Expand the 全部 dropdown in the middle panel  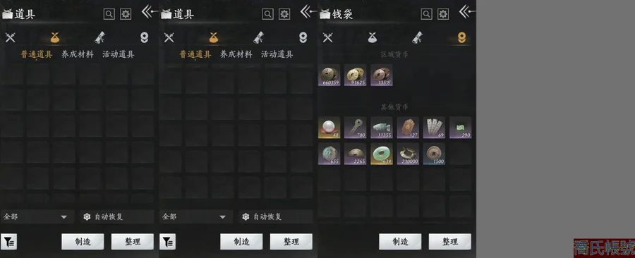pyautogui.click(x=195, y=216)
